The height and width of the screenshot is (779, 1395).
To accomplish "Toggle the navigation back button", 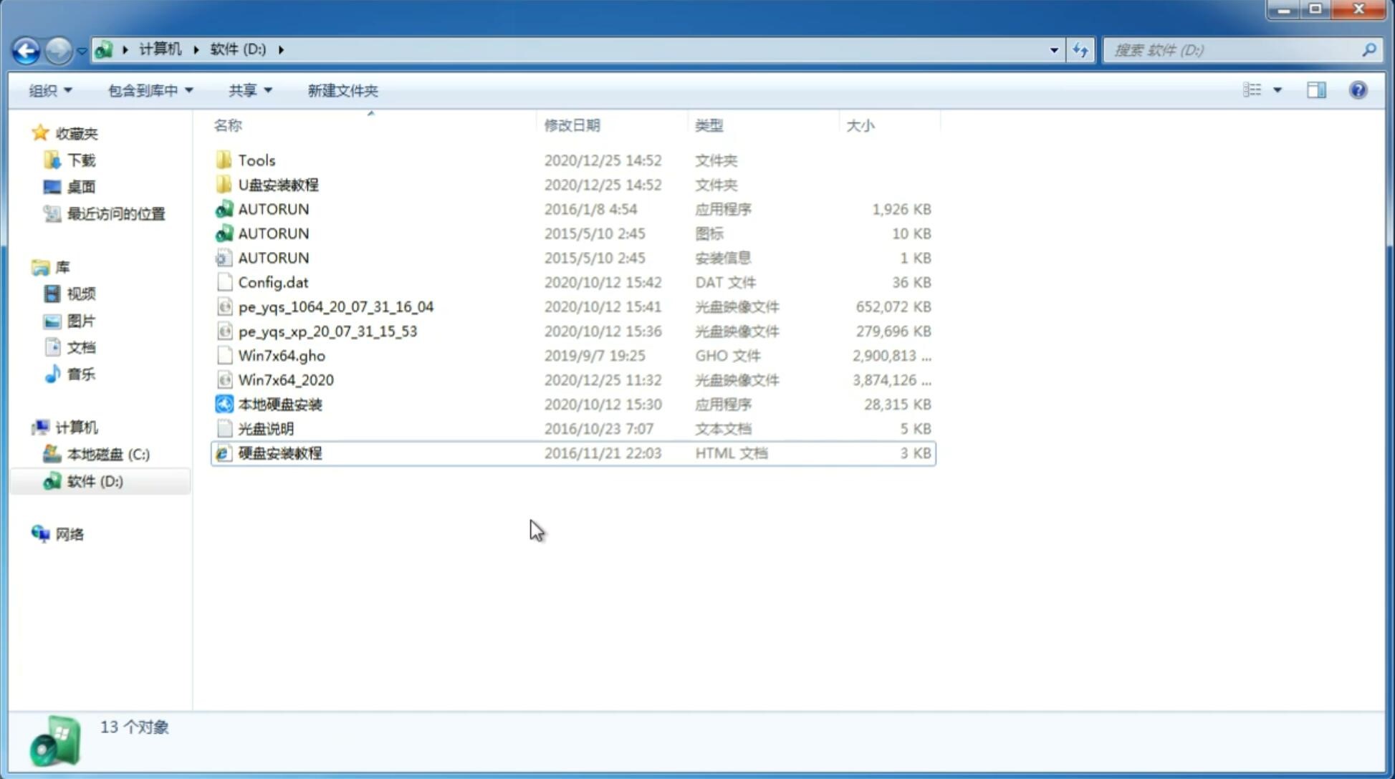I will [x=25, y=49].
